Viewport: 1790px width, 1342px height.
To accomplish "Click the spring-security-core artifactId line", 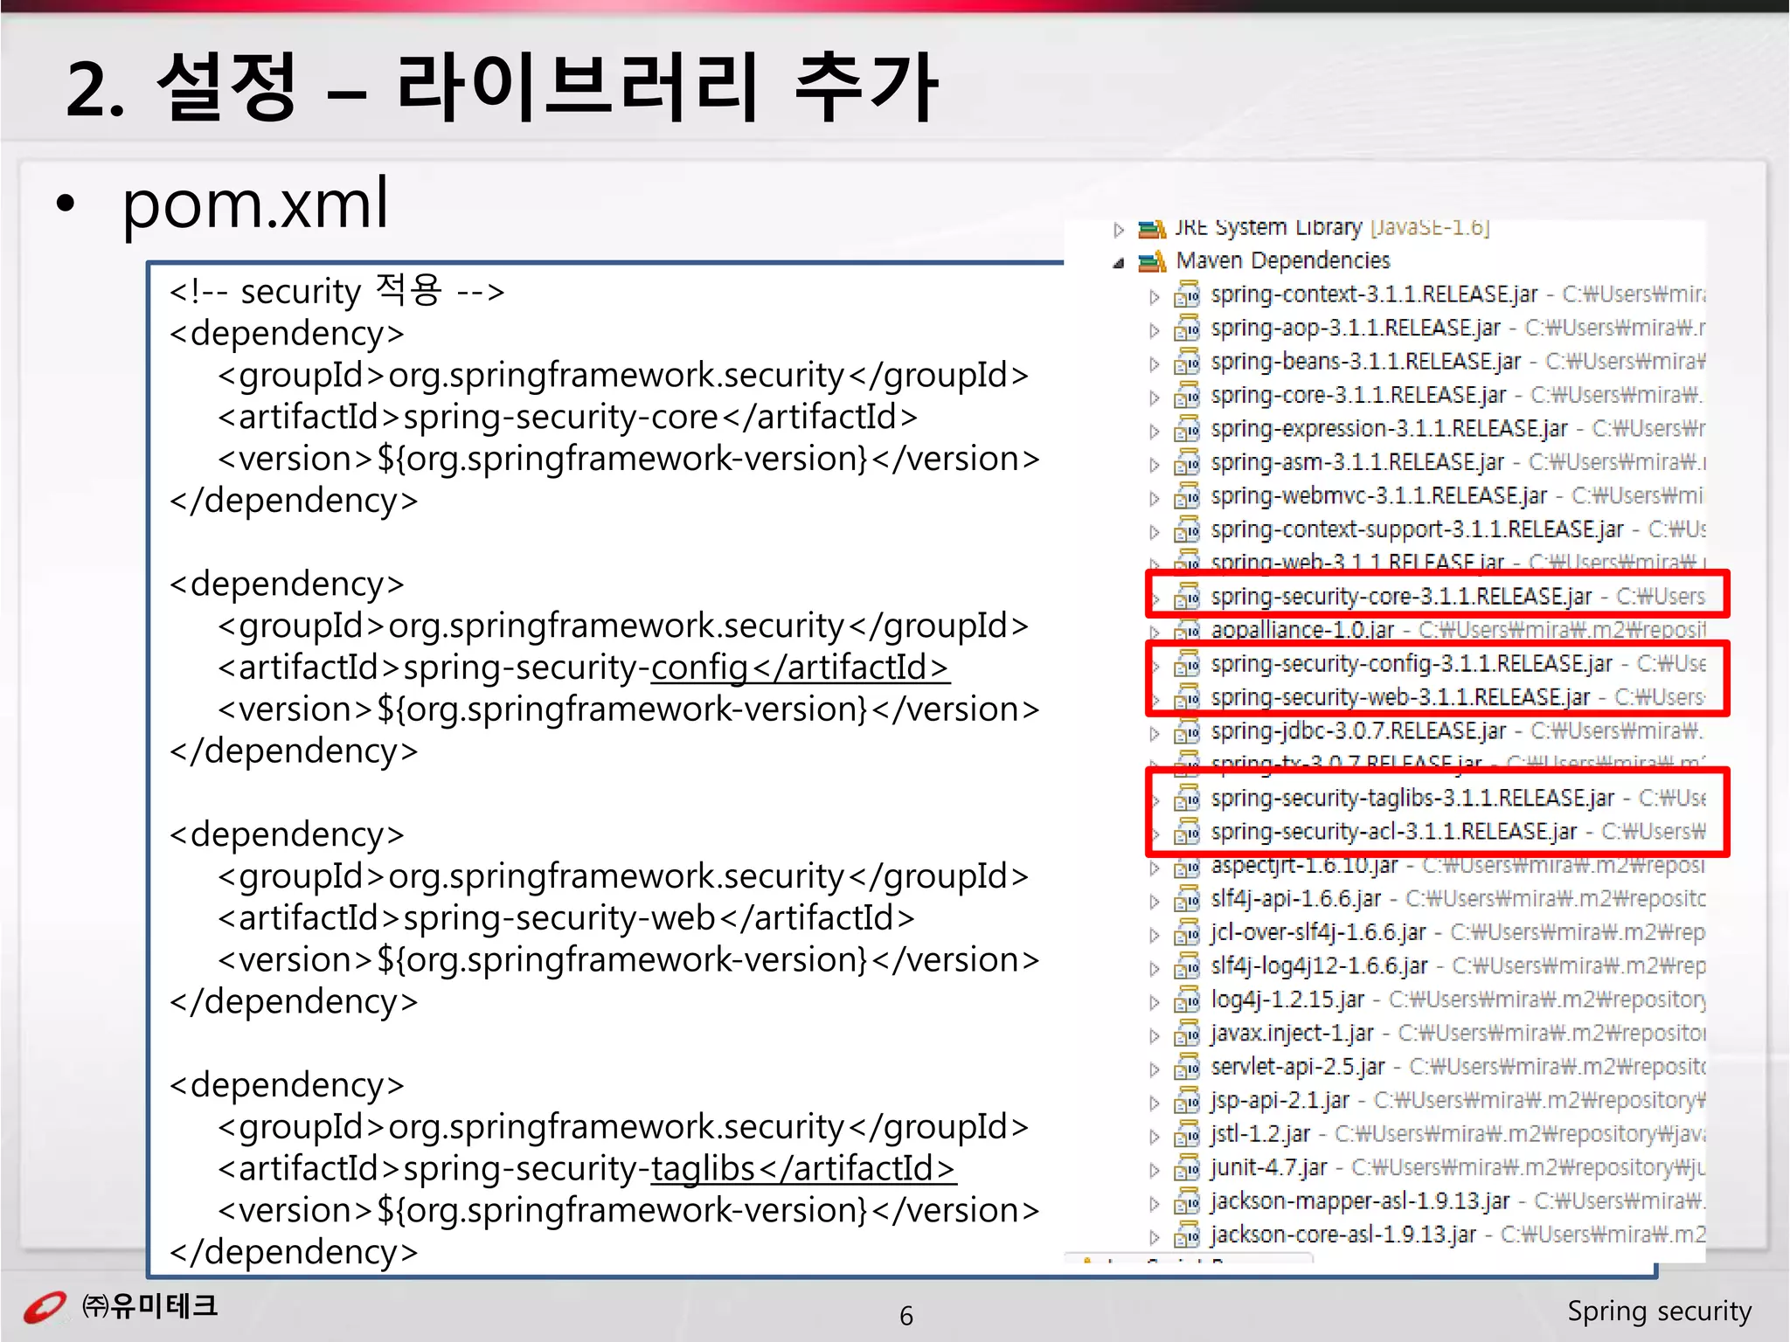I will [568, 417].
